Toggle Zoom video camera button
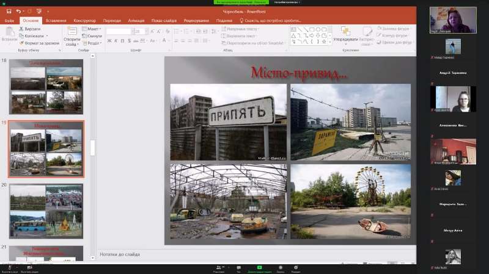The width and height of the screenshot is (489, 274). coord(29,268)
